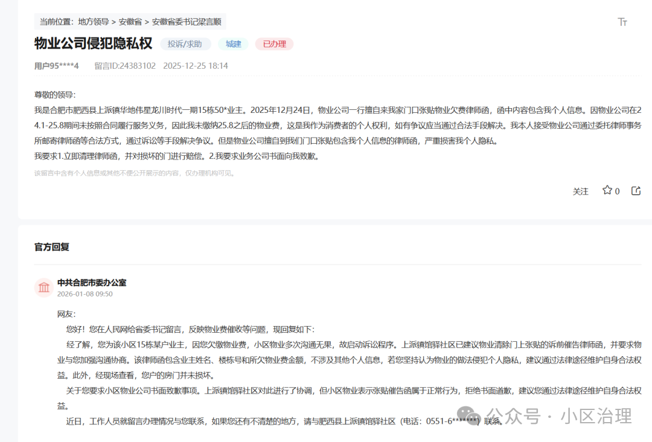Click the reply greeting 网友:

click(66, 314)
